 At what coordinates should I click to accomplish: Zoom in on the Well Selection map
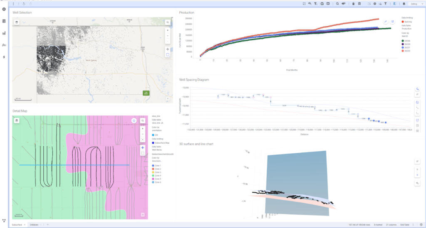(167, 30)
